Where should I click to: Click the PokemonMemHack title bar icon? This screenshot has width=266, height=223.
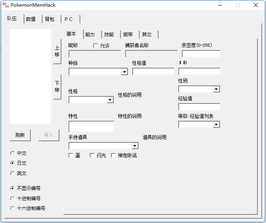tap(6, 5)
